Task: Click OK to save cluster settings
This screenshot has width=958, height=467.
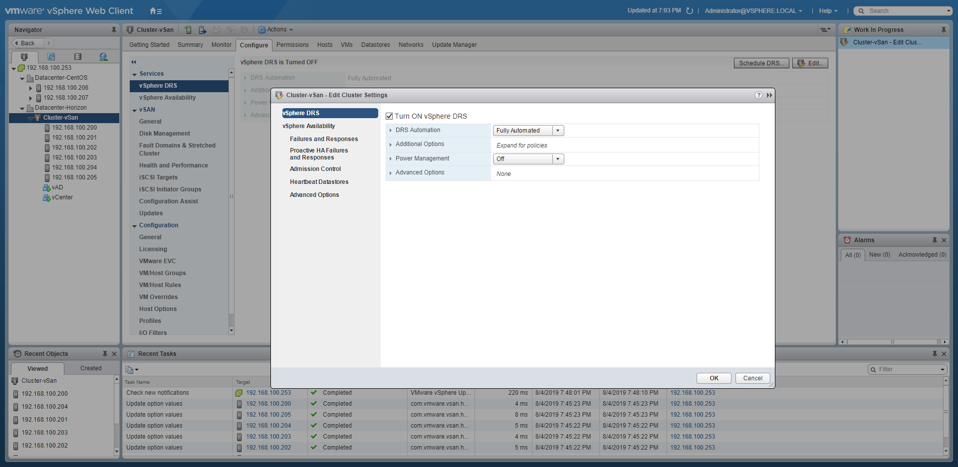Action: 714,378
